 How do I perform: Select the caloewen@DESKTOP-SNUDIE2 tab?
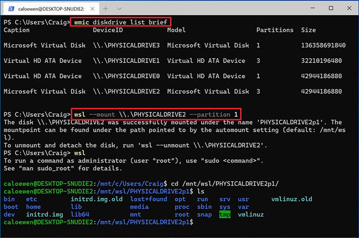[x=51, y=9]
